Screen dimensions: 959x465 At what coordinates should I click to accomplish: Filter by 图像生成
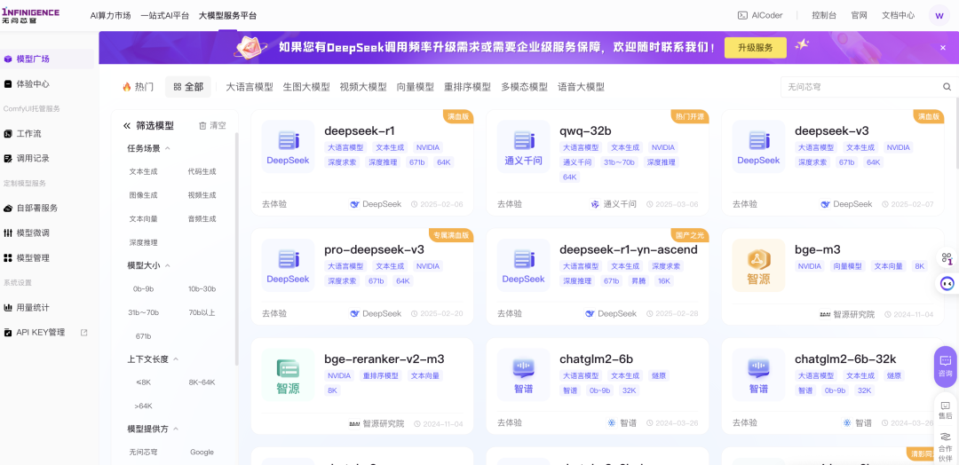(x=143, y=195)
